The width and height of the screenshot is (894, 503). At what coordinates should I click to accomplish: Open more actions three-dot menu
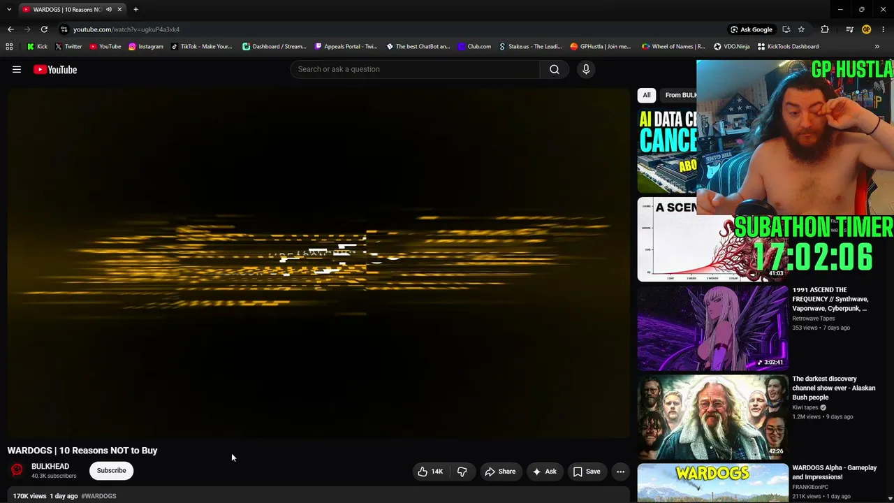click(x=620, y=472)
